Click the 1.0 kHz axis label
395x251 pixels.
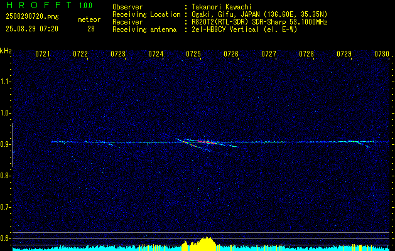5,114
